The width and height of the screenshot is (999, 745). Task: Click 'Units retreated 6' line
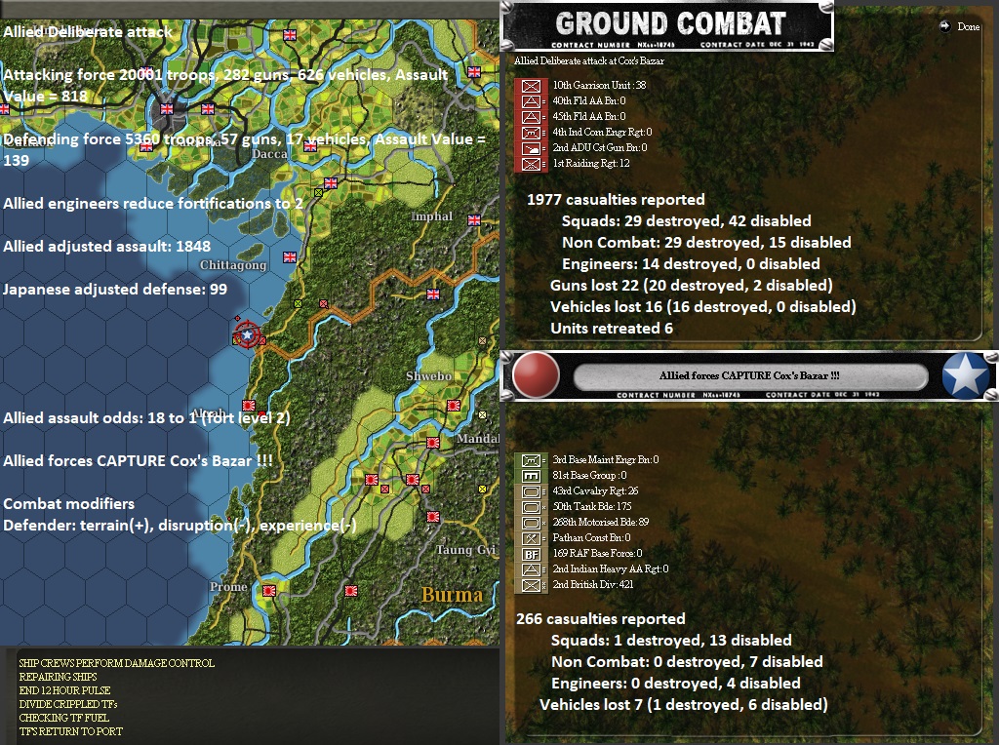click(612, 329)
